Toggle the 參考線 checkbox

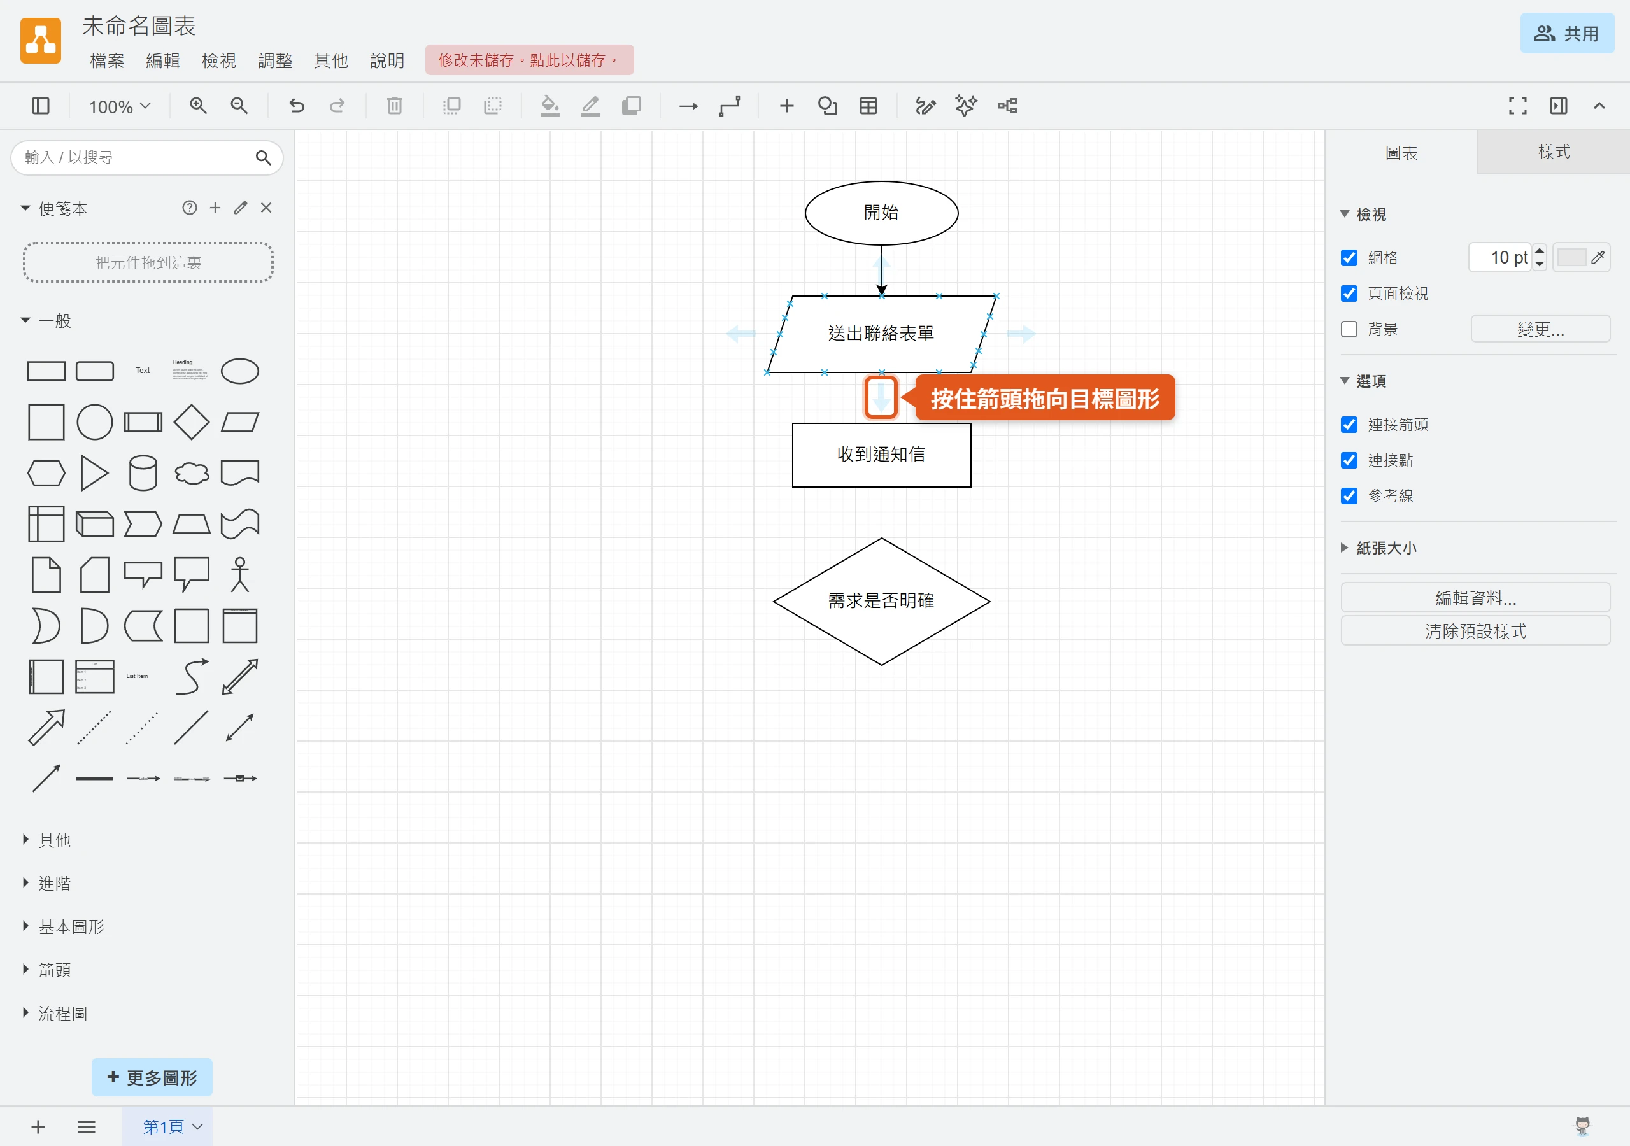(x=1349, y=495)
